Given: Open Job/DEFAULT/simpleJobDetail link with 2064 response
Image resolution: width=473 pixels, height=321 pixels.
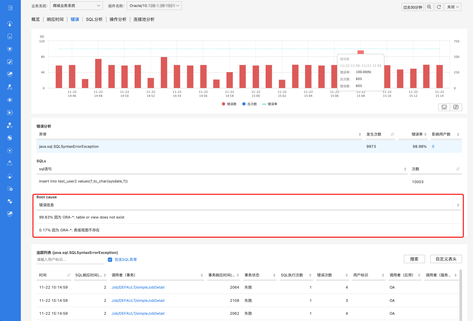Looking at the screenshot, I should pos(138,287).
